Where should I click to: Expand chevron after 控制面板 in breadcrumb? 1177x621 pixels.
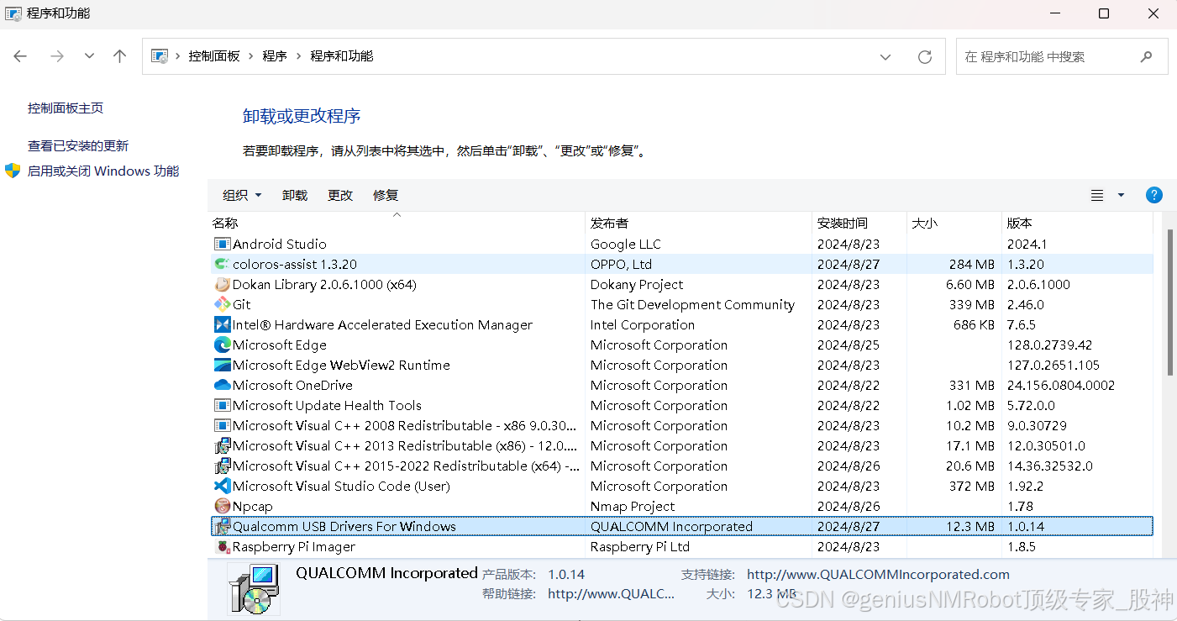click(251, 56)
